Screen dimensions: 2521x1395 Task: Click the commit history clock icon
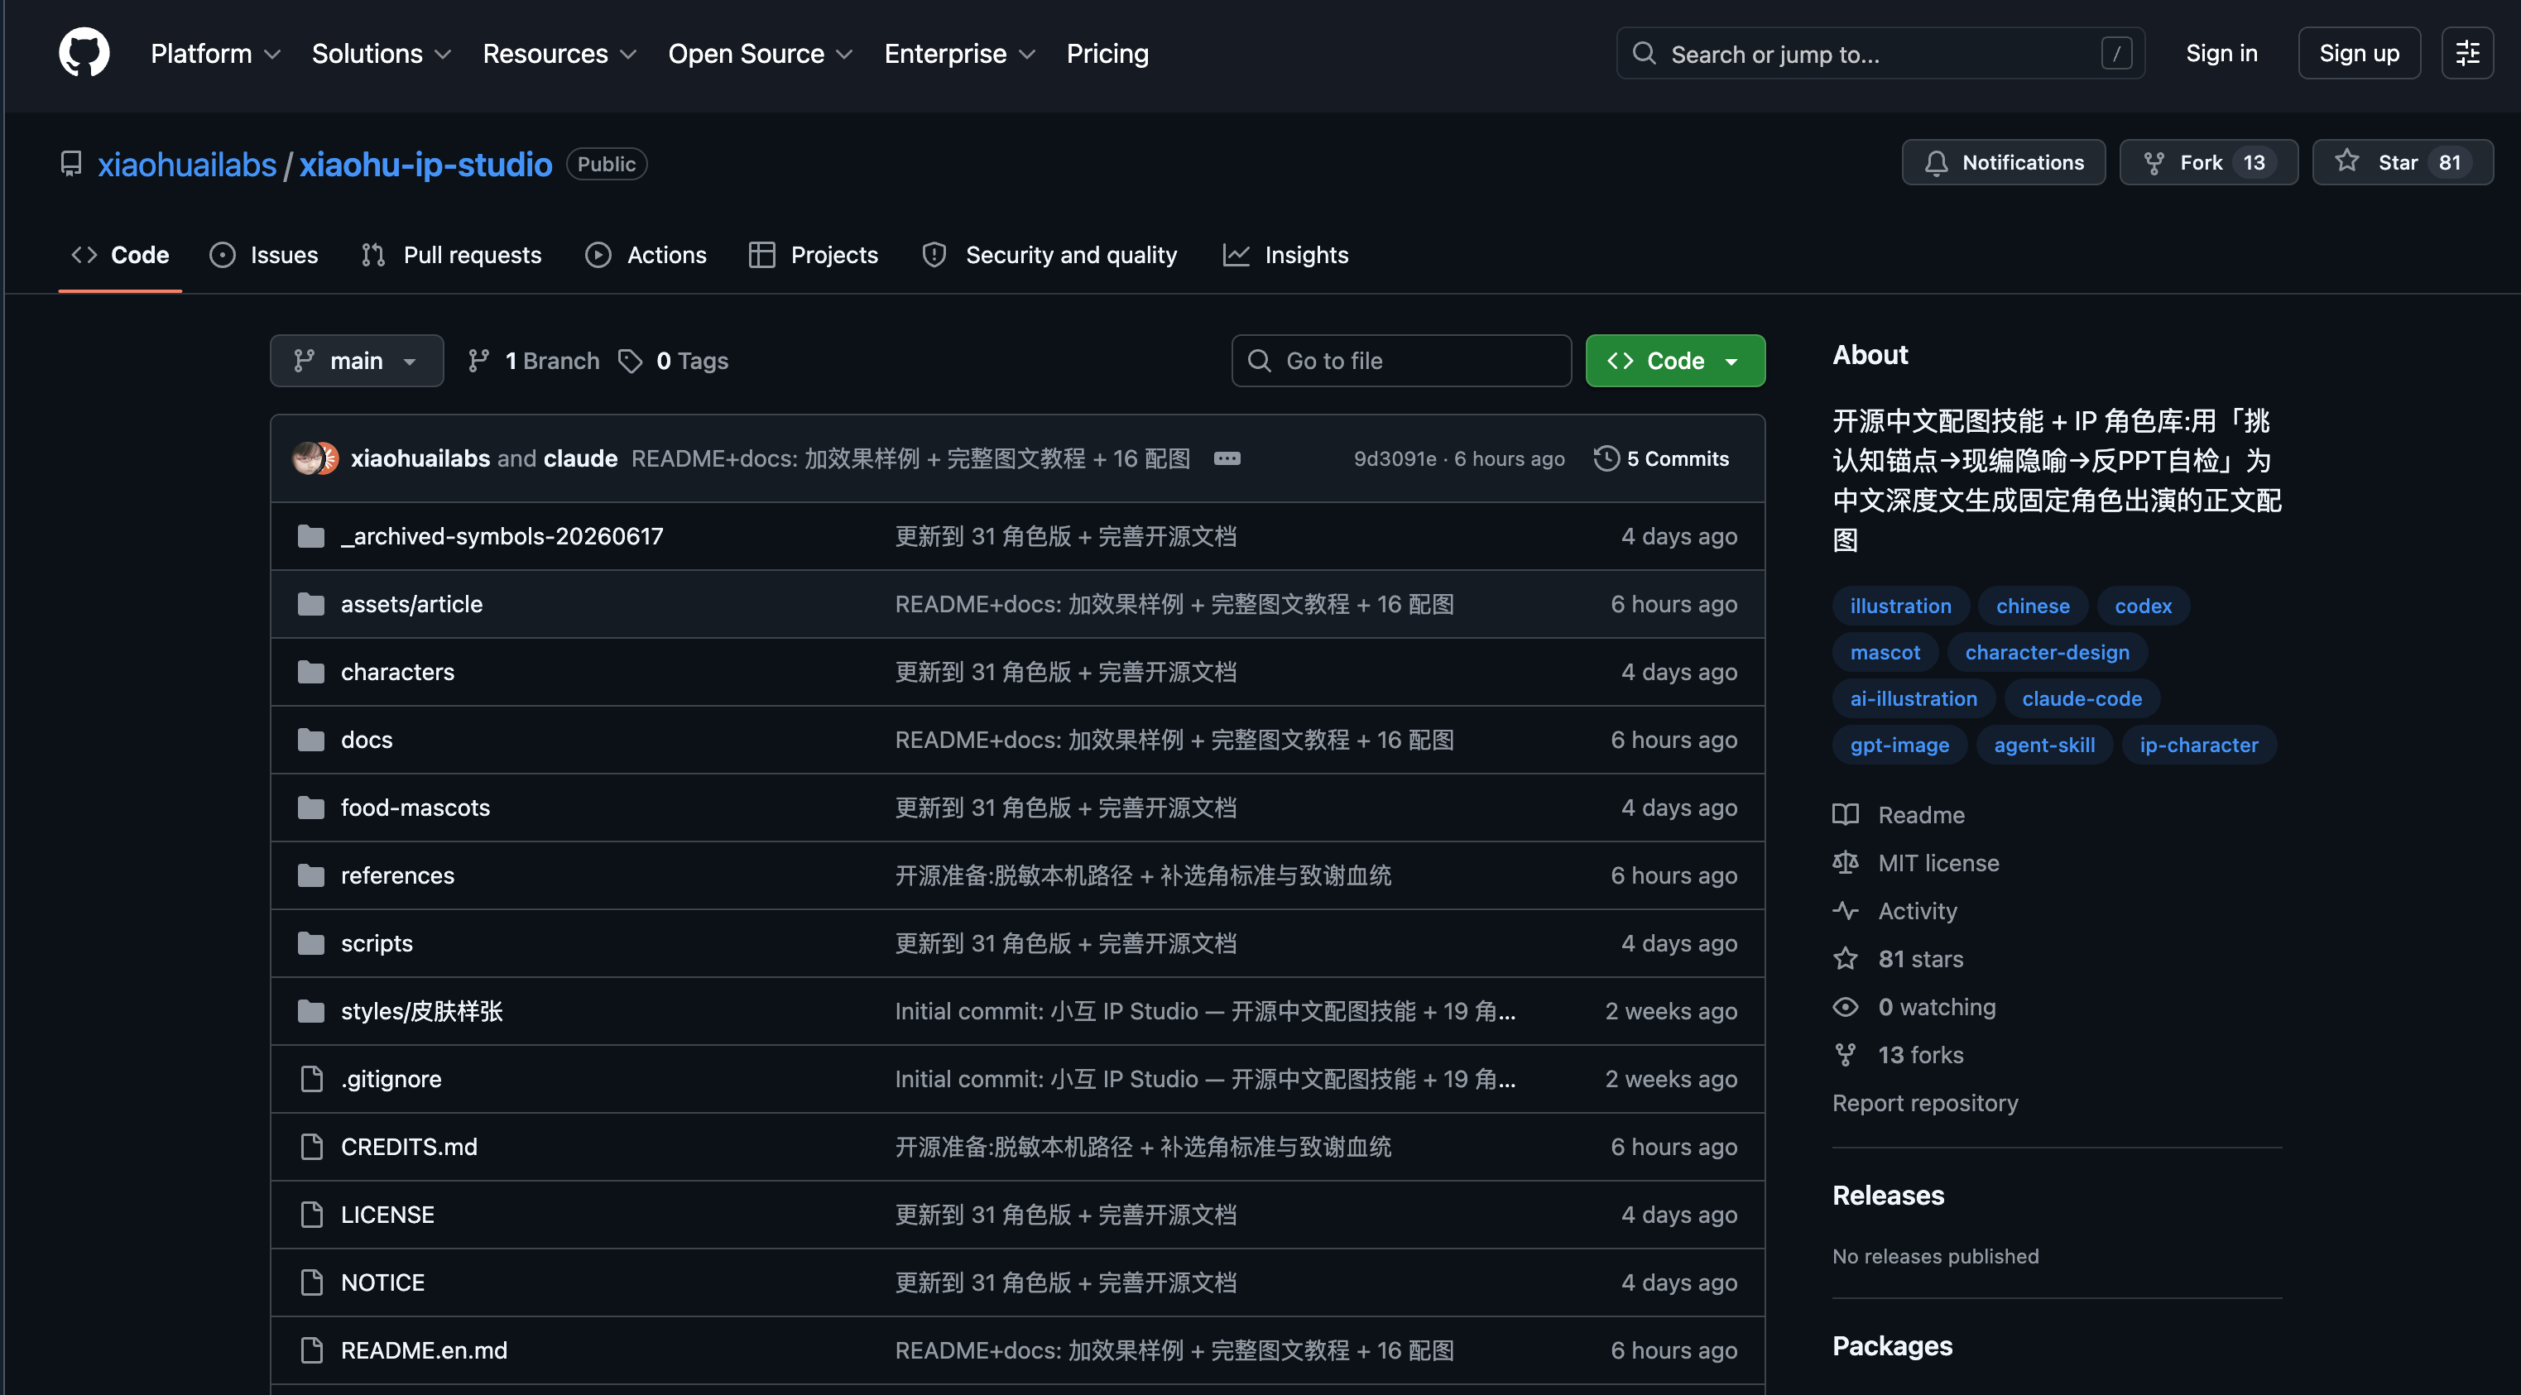1606,458
